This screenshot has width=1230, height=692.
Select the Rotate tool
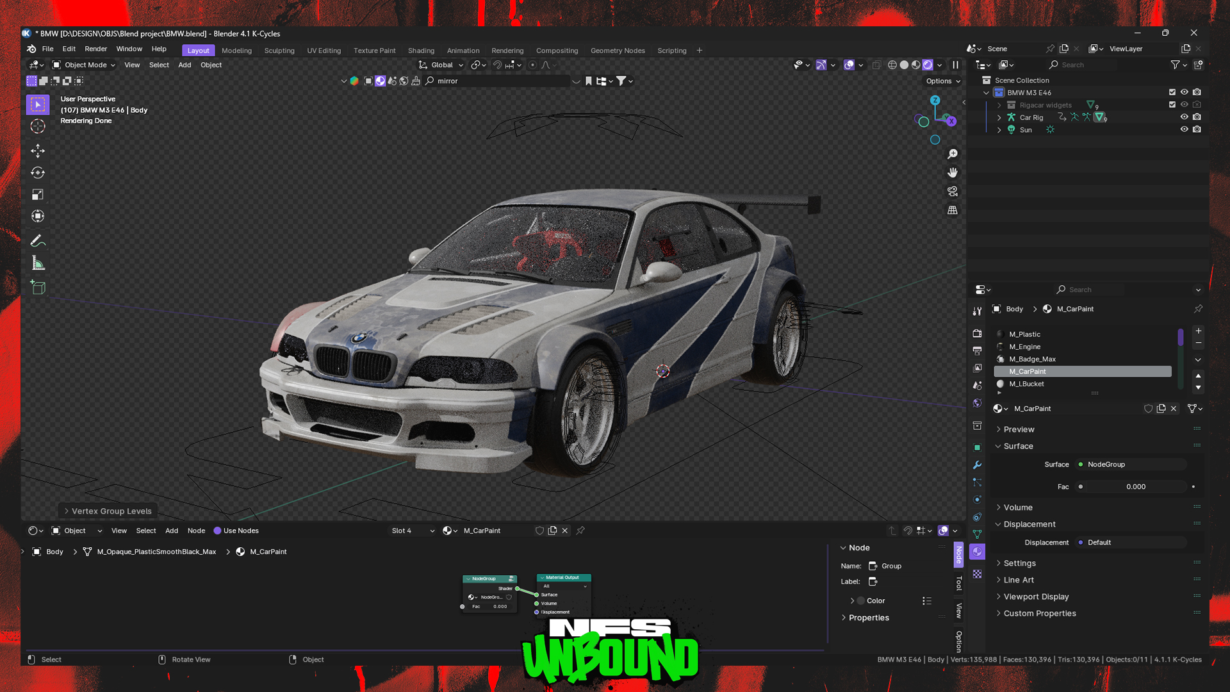click(x=38, y=172)
